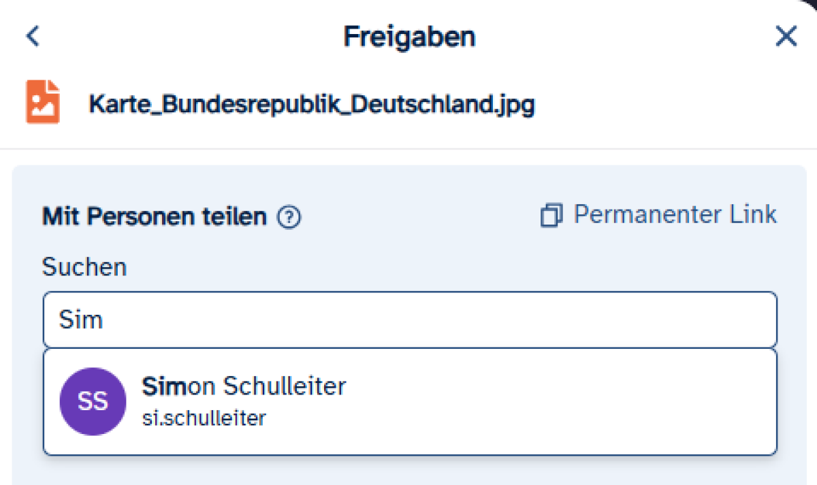817x485 pixels.
Task: Click the si.schulleiter username text
Action: click(x=204, y=418)
